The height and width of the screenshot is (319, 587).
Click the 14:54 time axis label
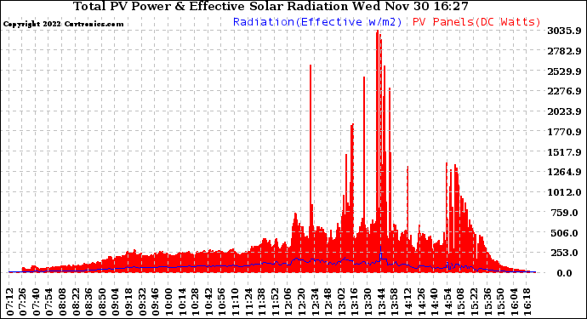coord(447,302)
